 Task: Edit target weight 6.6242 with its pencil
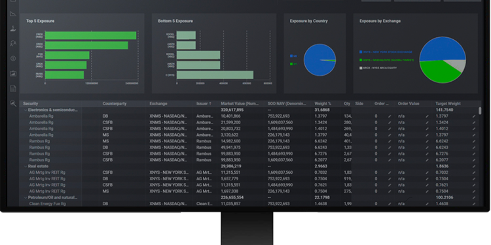[474, 141]
